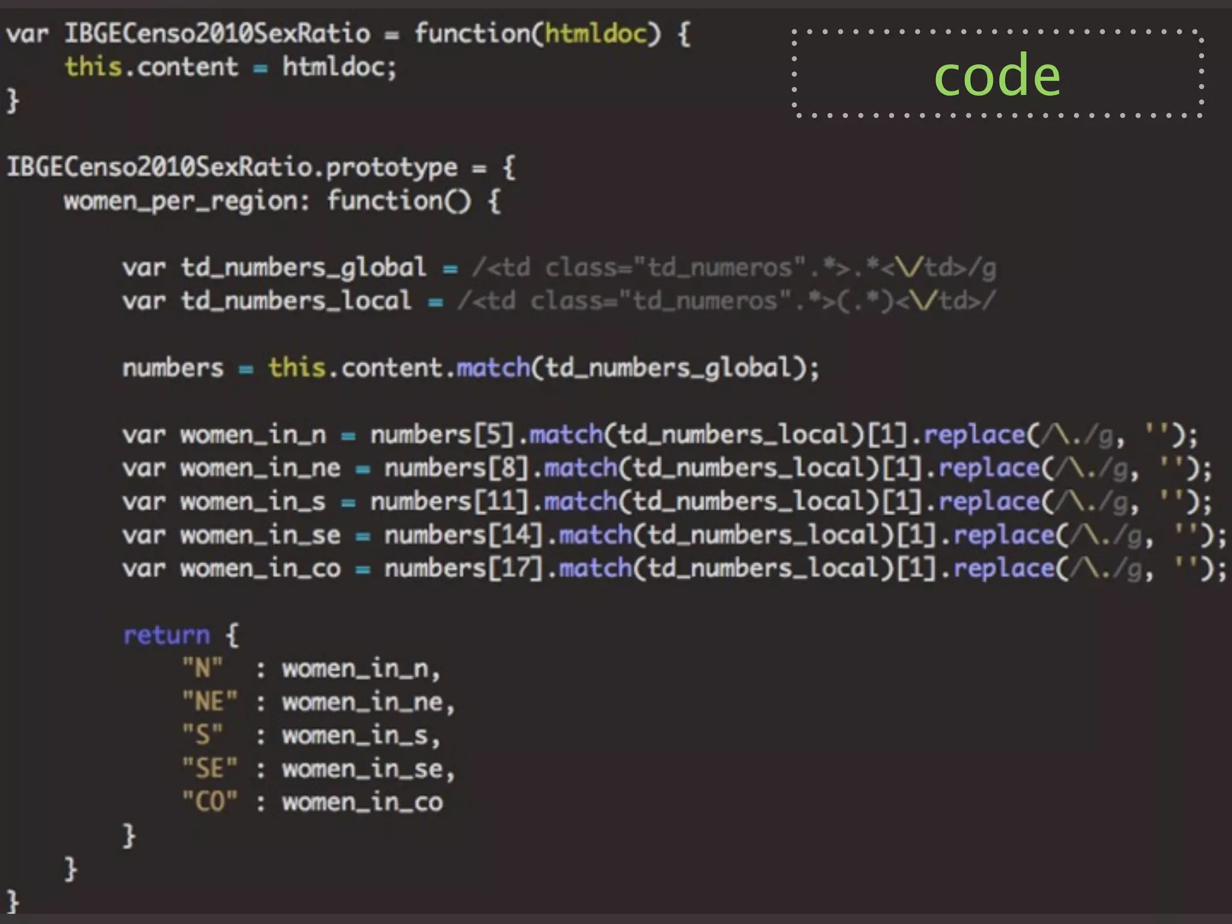This screenshot has height=924, width=1232.
Task: Click 'women_in_s,' value in return object
Action: pyautogui.click(x=362, y=736)
